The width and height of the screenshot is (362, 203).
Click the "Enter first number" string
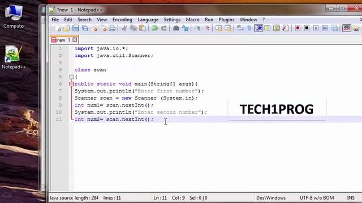point(166,91)
